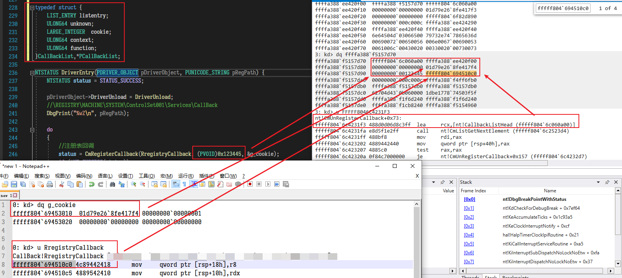
Task: Collapse the DriverEntry function fold
Action: [32, 73]
